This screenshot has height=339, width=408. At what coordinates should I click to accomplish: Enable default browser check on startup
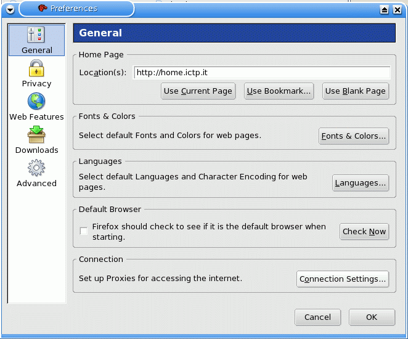point(84,231)
